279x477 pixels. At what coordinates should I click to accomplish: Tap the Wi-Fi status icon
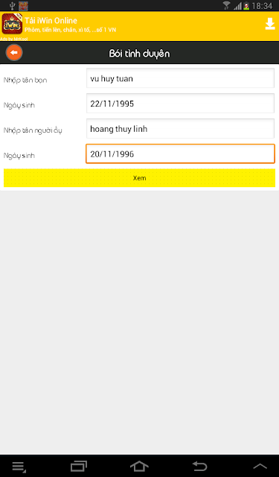[226, 5]
